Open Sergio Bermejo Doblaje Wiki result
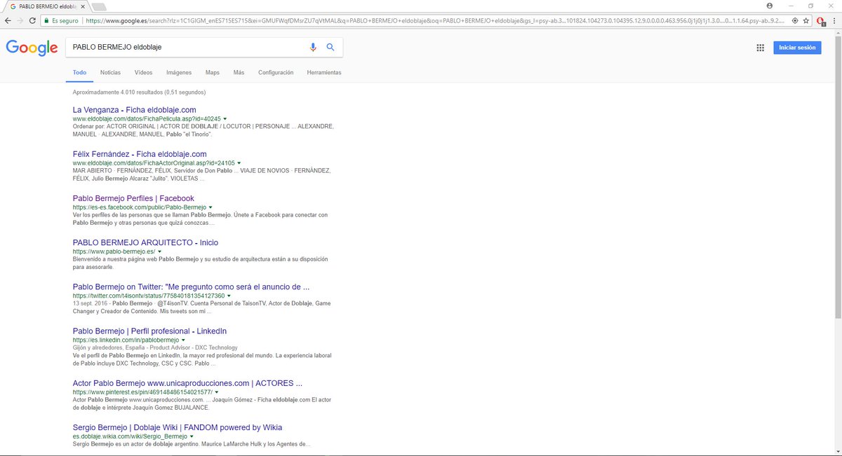This screenshot has width=842, height=456. [x=178, y=427]
